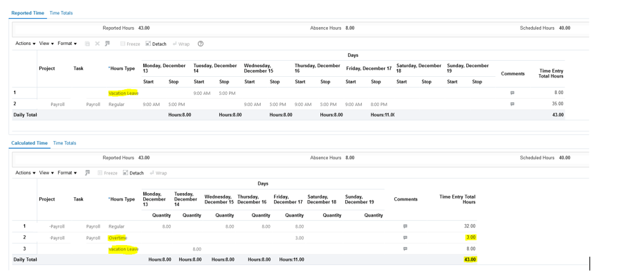Screen dimensions: 622x274
Task: Click Task column header in Calculated Time table
Action: (79, 199)
